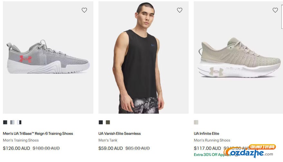Open the UA Vanish Elite Seamless product link
The height and width of the screenshot is (162, 283).
pyautogui.click(x=119, y=134)
